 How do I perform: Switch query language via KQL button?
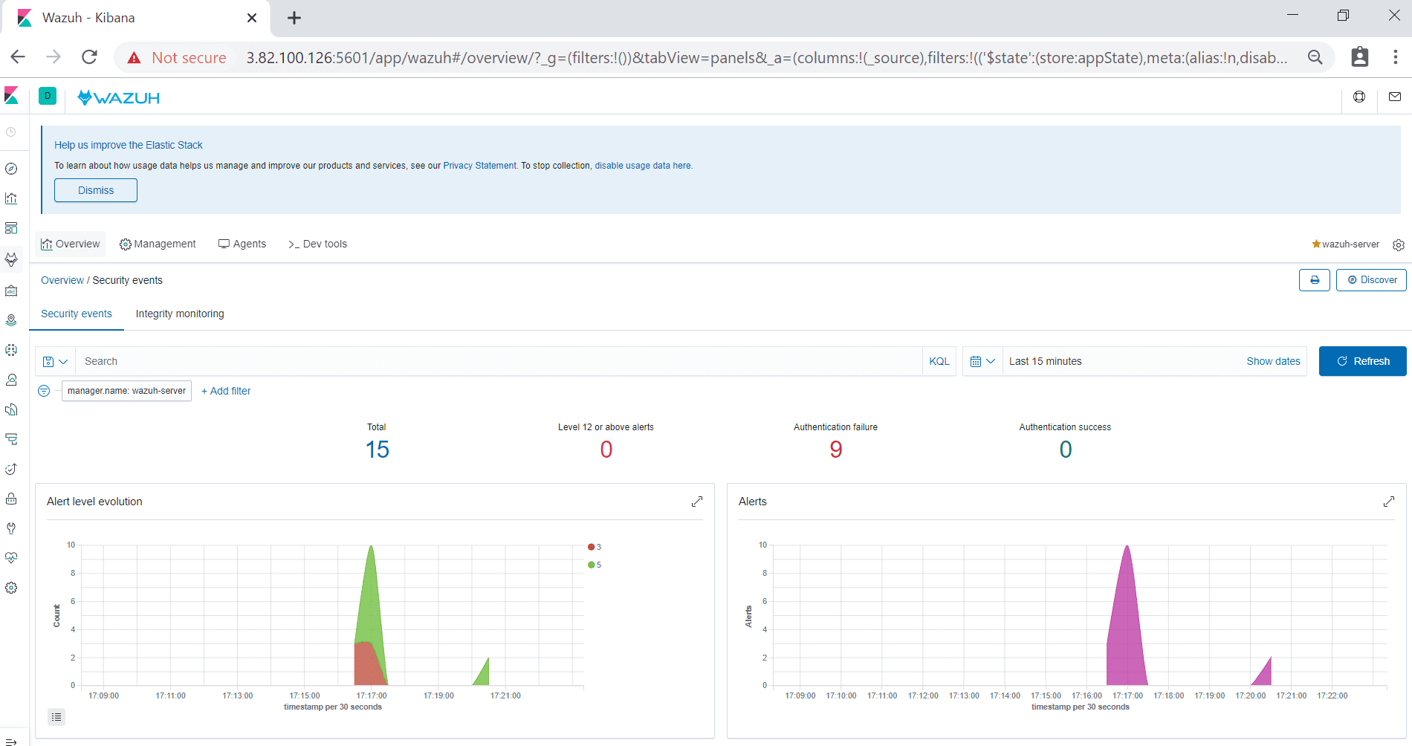(x=939, y=361)
